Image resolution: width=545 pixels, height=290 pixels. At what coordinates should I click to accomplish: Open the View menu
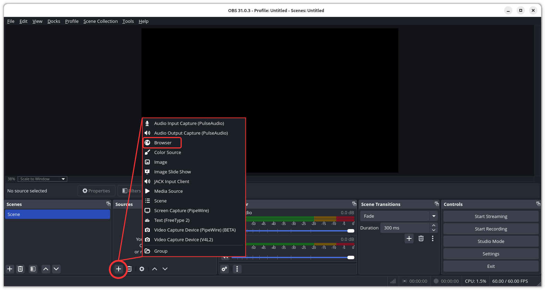(37, 21)
